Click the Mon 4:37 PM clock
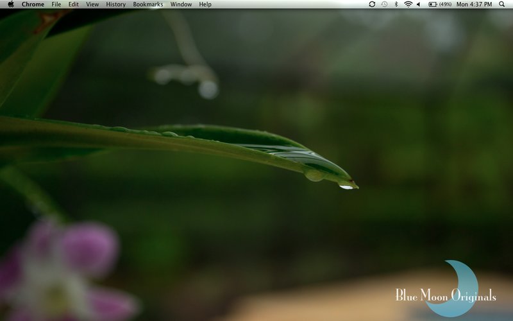This screenshot has height=321, width=513. pos(474,4)
